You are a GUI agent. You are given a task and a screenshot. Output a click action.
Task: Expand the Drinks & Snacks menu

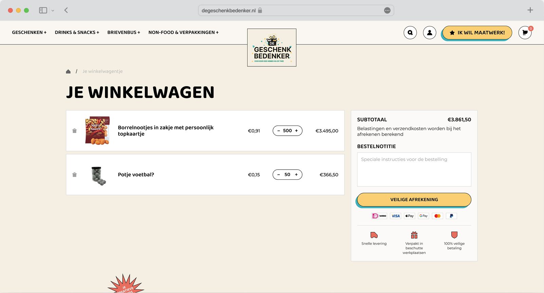pos(77,33)
